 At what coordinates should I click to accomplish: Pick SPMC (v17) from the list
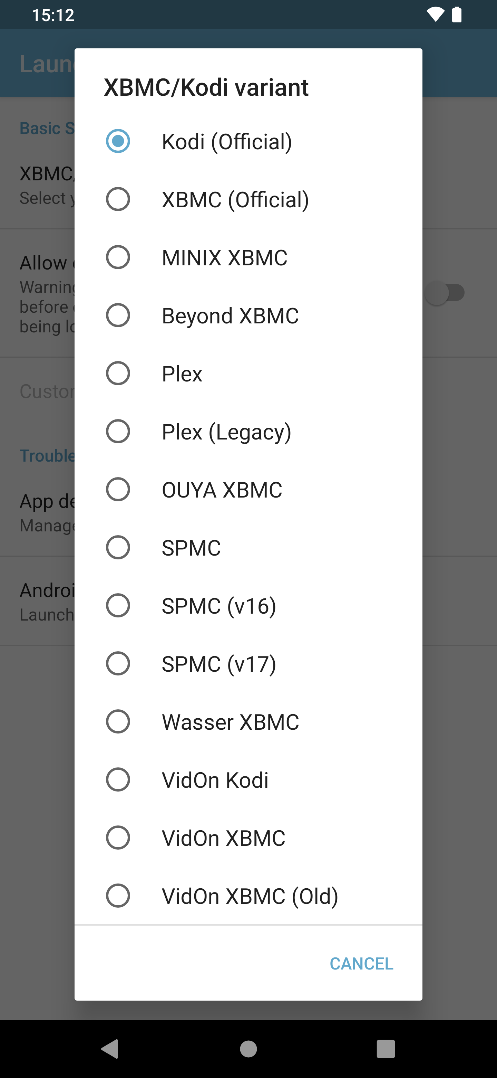click(x=118, y=664)
